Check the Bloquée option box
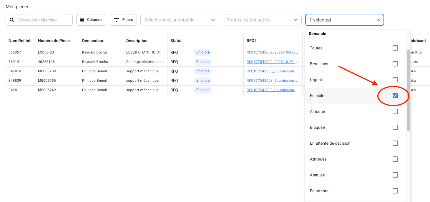Image resolution: width=430 pixels, height=202 pixels. pyautogui.click(x=395, y=127)
